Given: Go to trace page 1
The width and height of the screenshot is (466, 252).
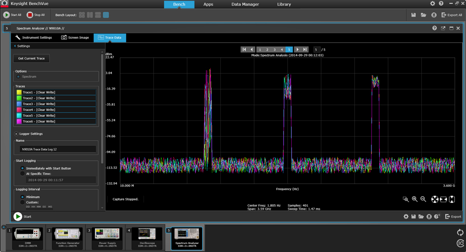Looking at the screenshot, I should coord(260,49).
